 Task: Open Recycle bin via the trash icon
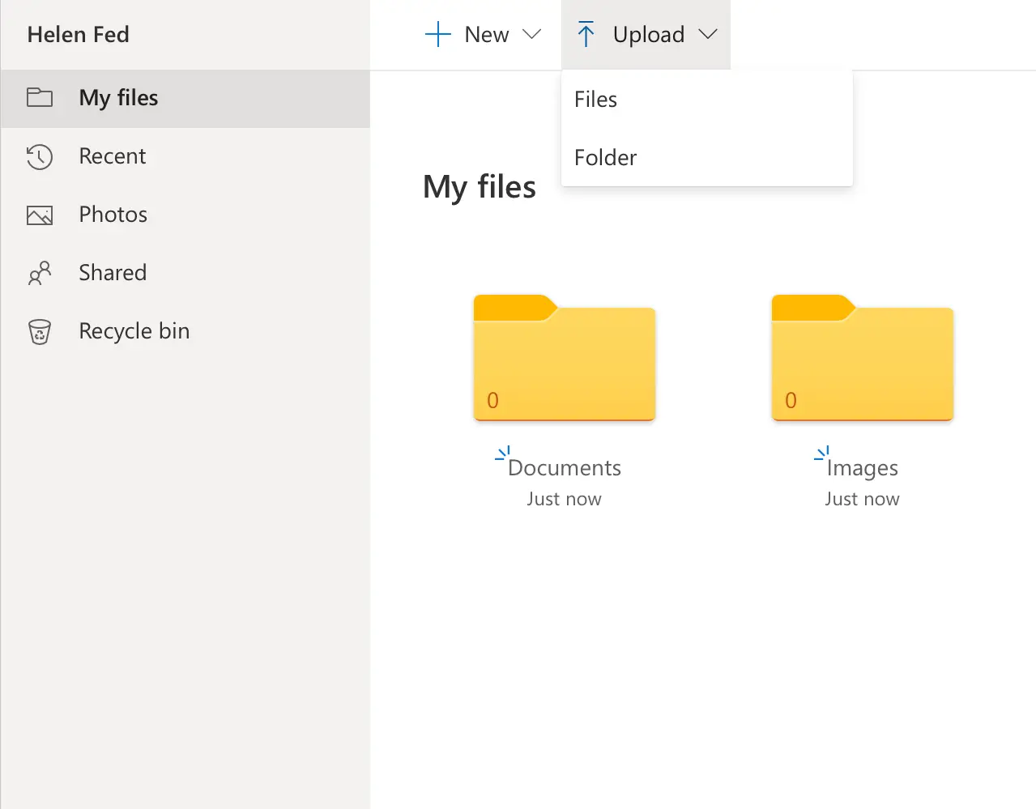point(39,331)
